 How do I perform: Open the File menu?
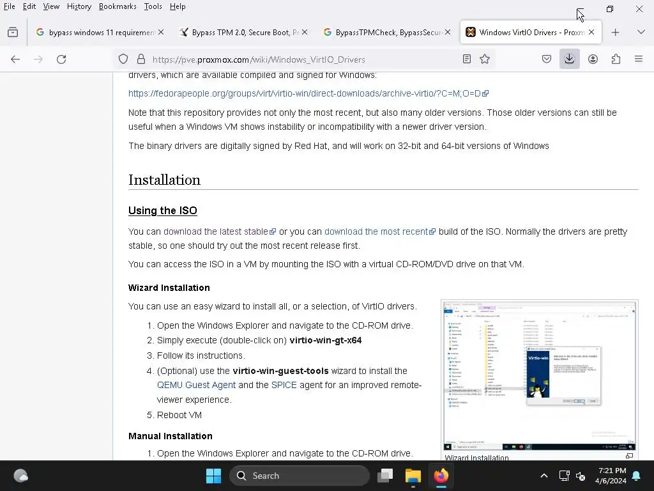tap(9, 6)
